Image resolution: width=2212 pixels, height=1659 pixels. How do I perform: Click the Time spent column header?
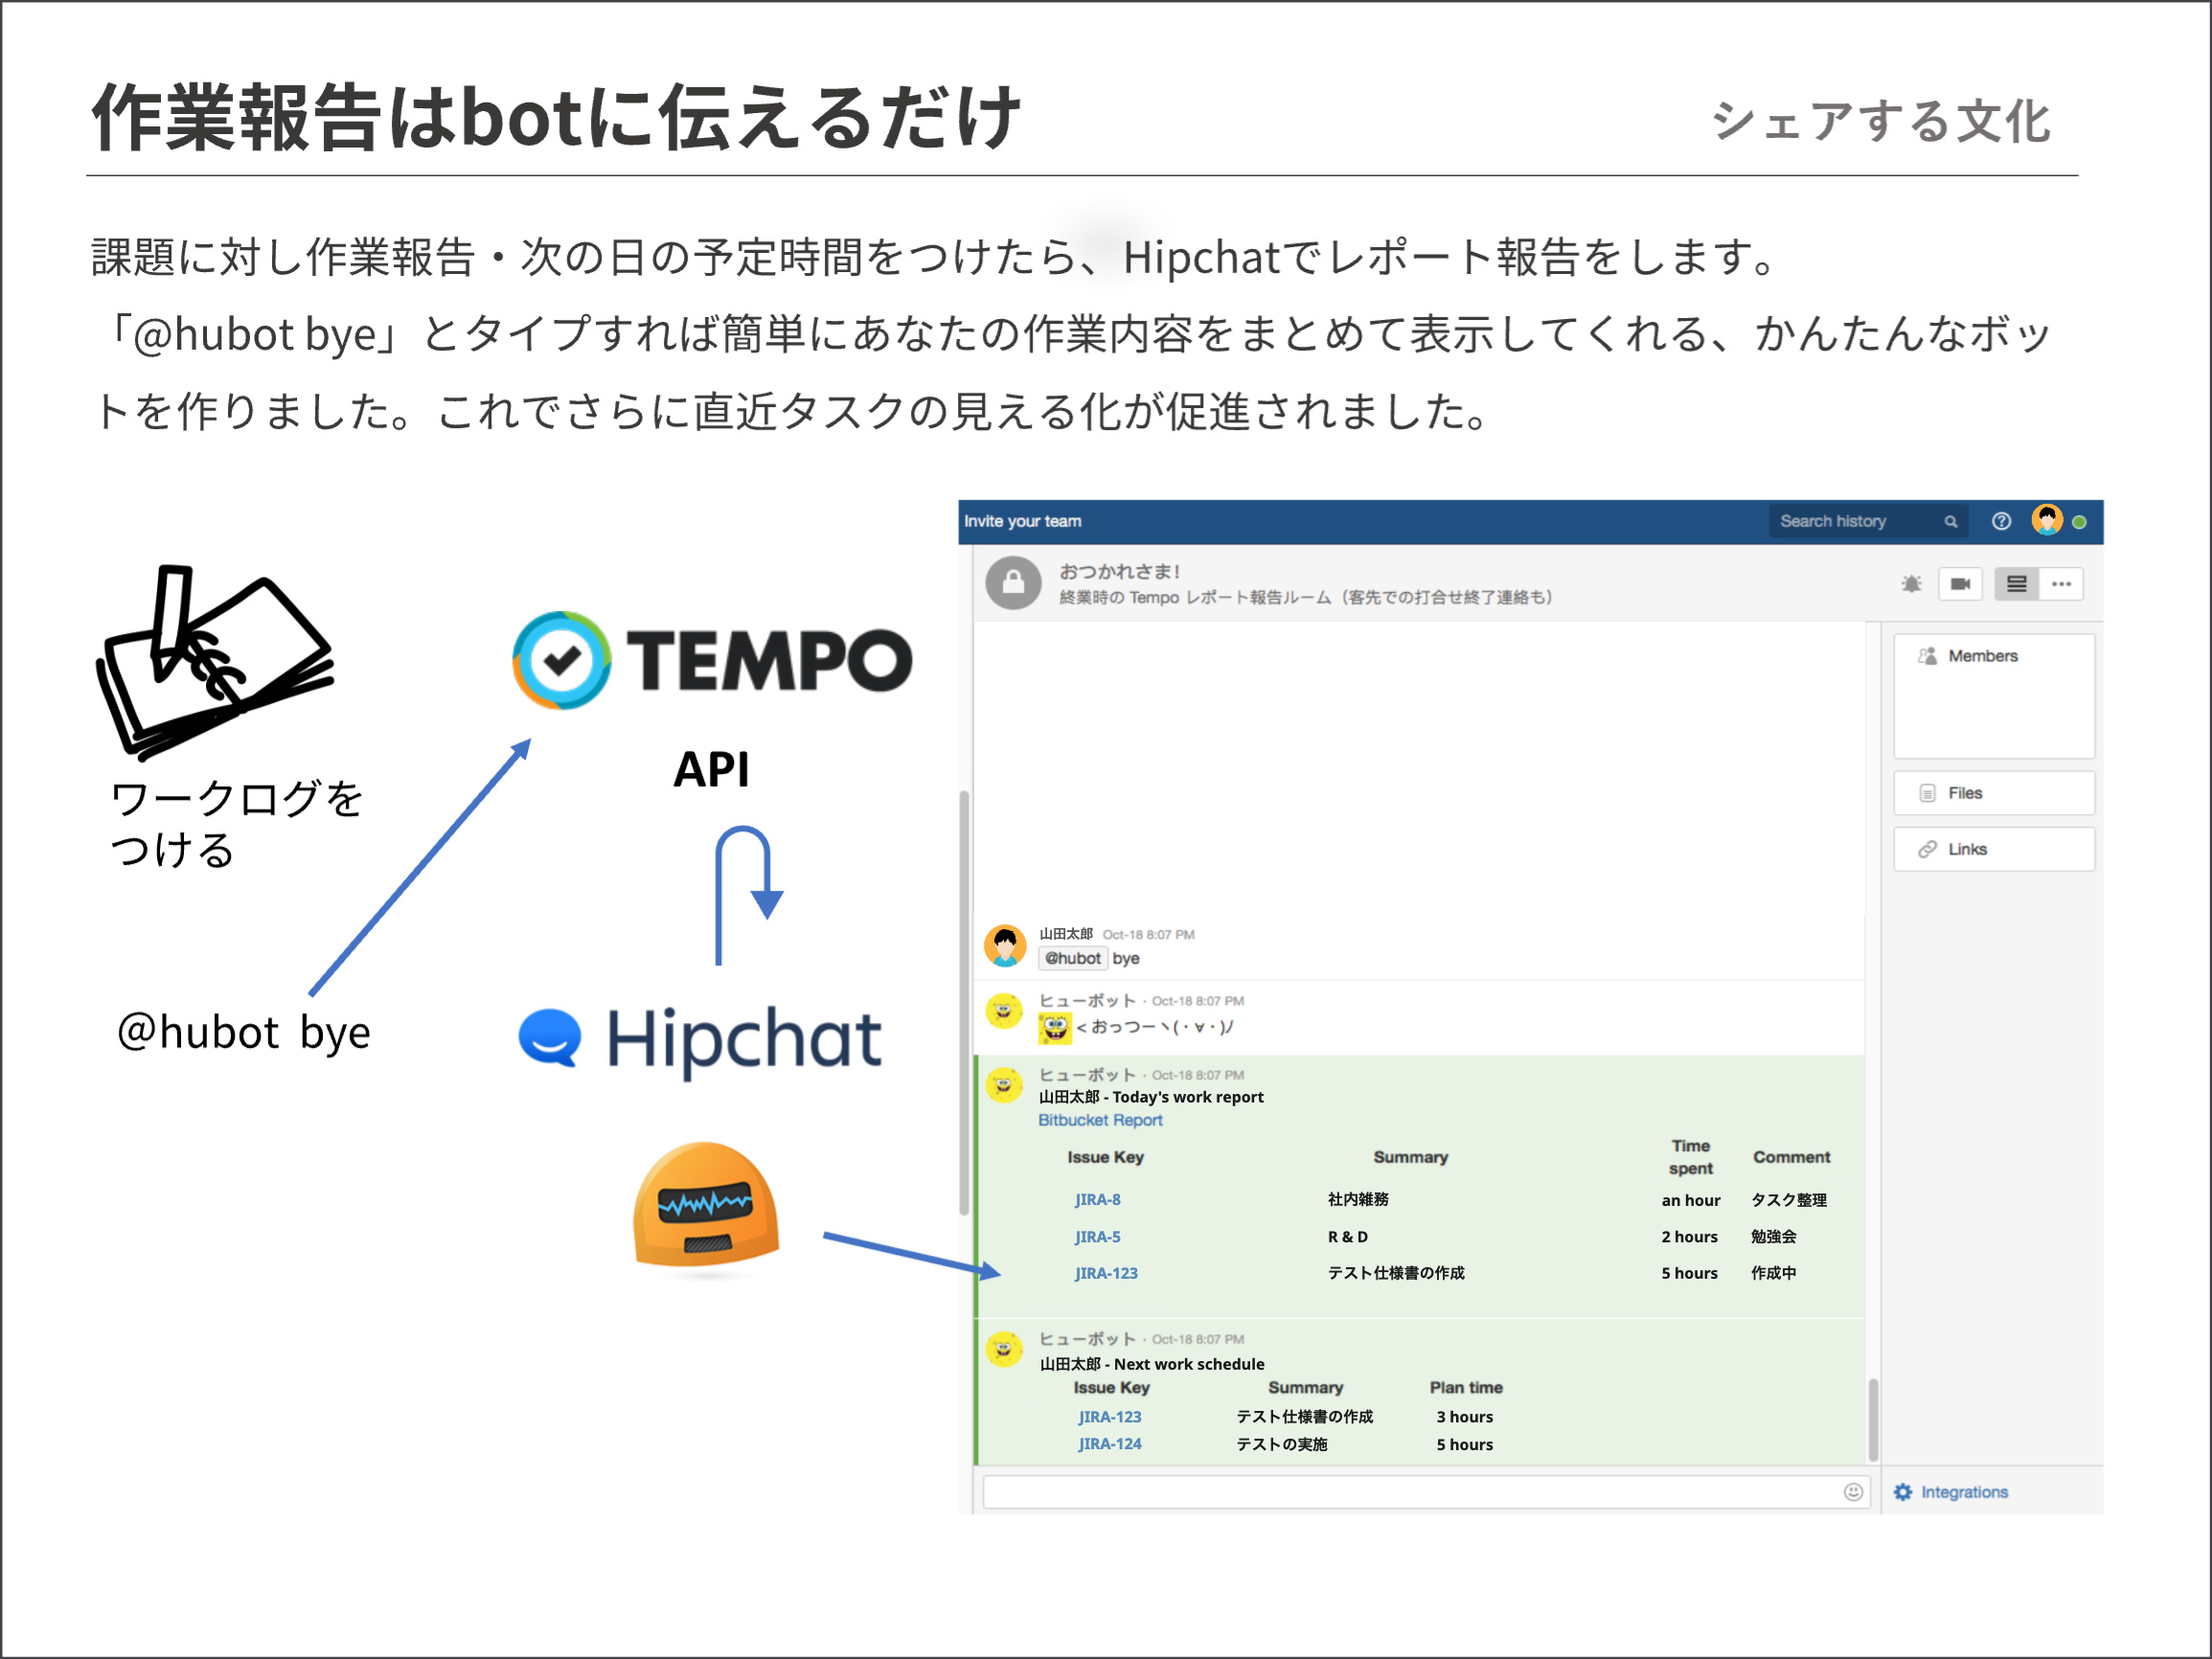click(1690, 1157)
